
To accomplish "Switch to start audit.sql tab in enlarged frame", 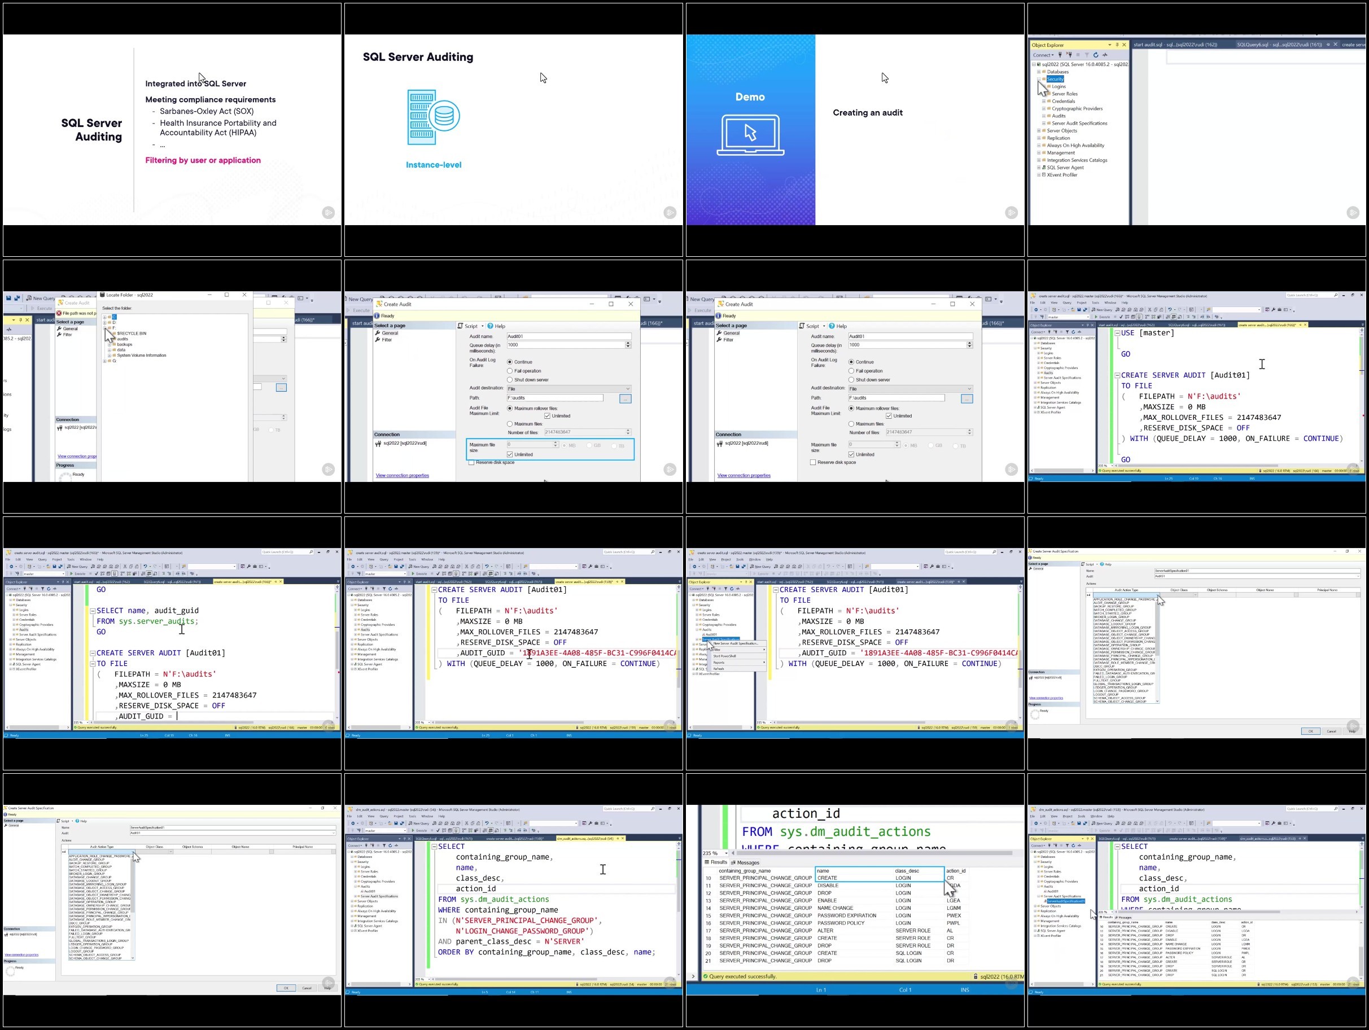I will tap(1176, 45).
